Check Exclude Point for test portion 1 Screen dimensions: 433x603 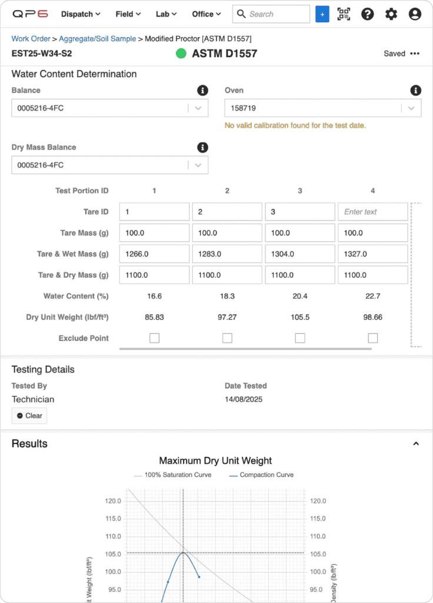point(155,338)
